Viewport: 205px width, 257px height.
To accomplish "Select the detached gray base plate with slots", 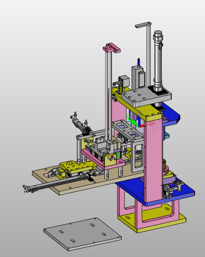I will tap(83, 234).
